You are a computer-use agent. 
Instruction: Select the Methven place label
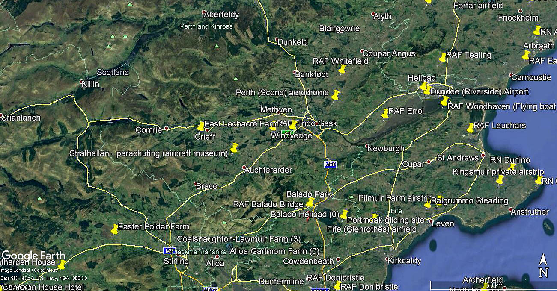[x=276, y=110]
